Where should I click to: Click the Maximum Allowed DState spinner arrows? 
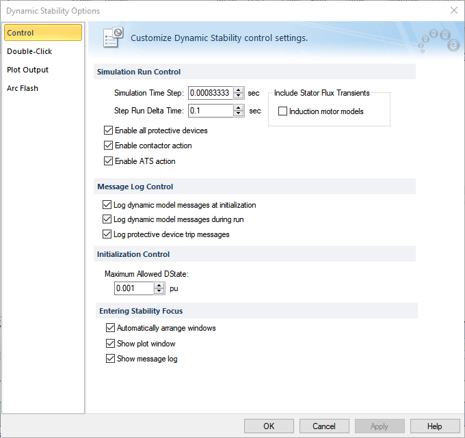click(x=160, y=288)
